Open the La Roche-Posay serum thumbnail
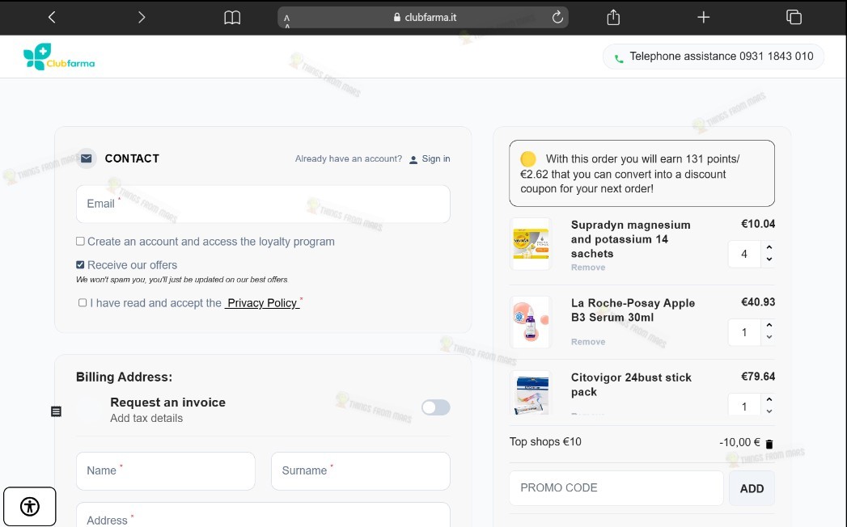 coord(531,322)
